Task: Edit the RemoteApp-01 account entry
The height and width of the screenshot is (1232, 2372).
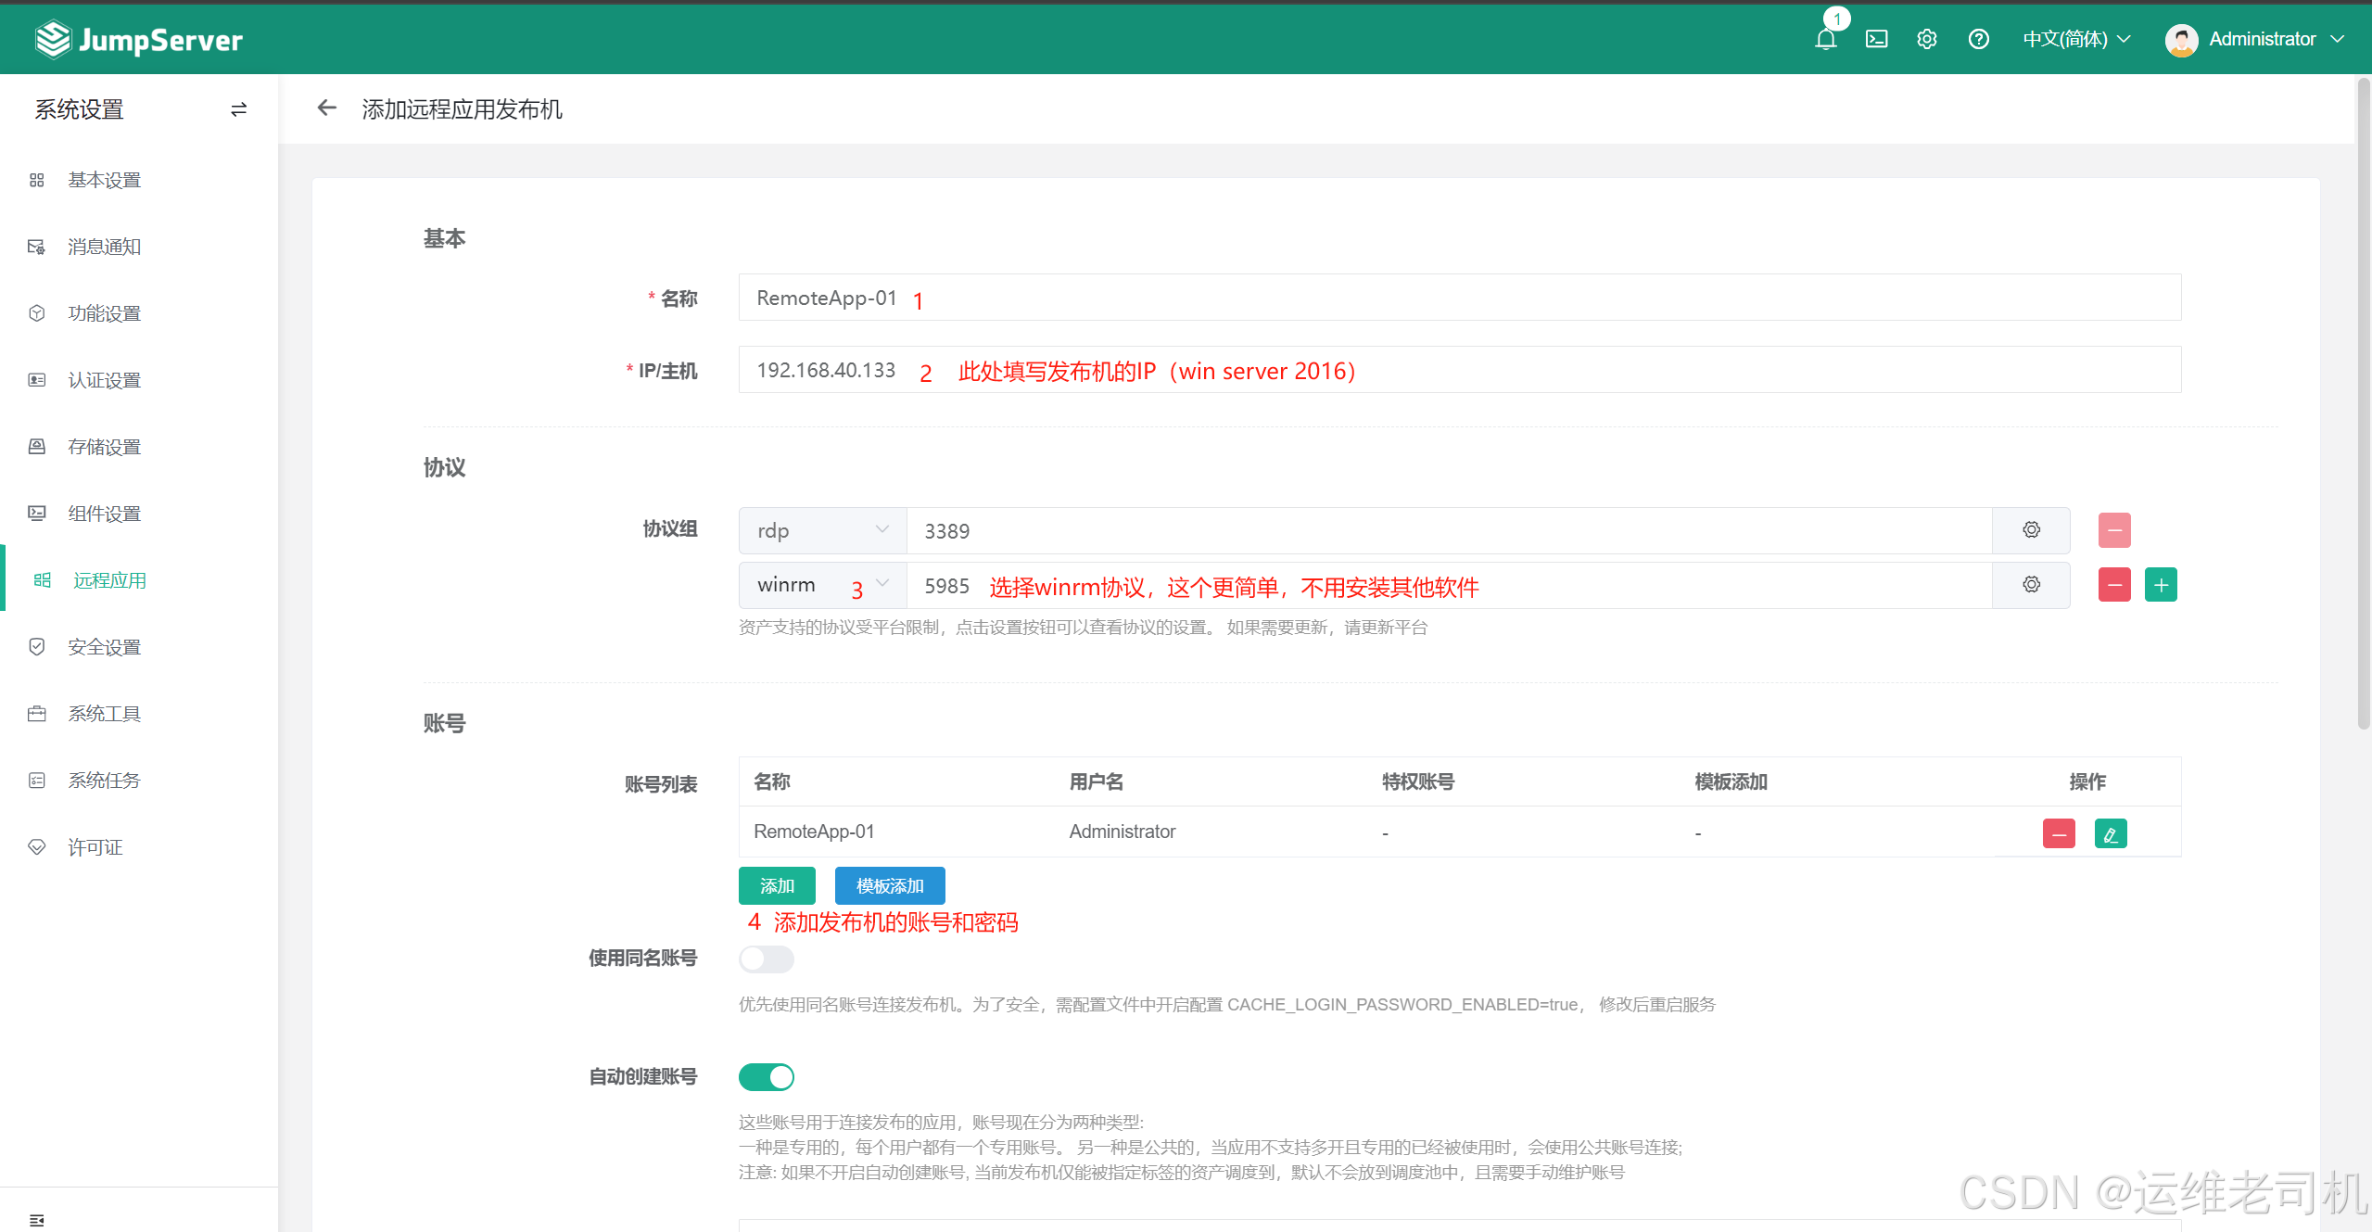Action: pos(2110,833)
